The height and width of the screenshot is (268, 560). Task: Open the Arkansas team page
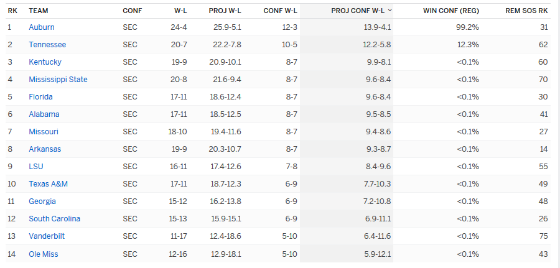[x=45, y=149]
